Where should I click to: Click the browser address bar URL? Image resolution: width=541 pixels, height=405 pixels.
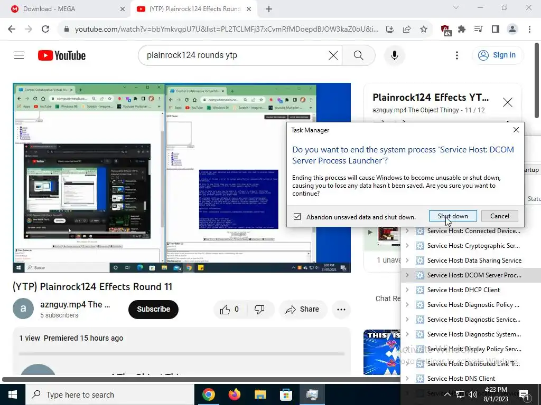pos(226,30)
